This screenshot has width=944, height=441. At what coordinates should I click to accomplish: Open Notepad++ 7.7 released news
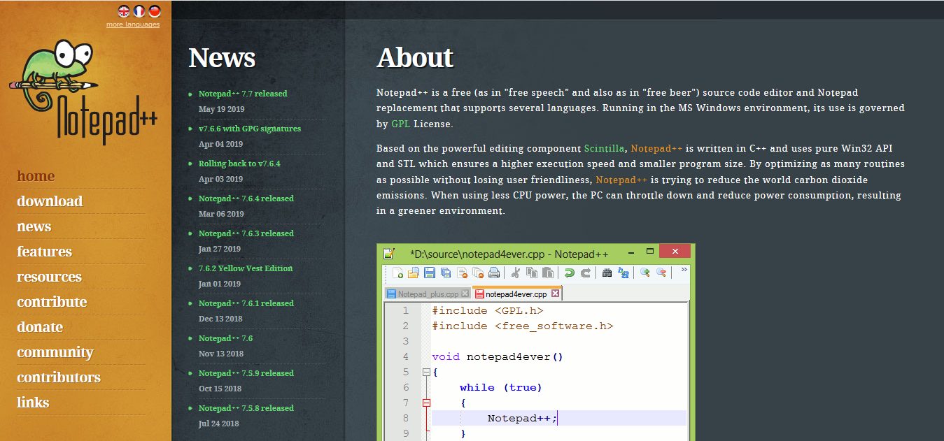coord(243,94)
